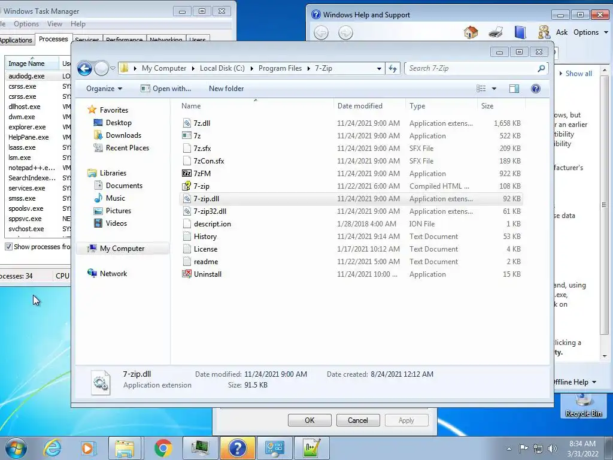This screenshot has height=460, width=613.
Task: Select Network in navigation pane
Action: click(x=113, y=274)
